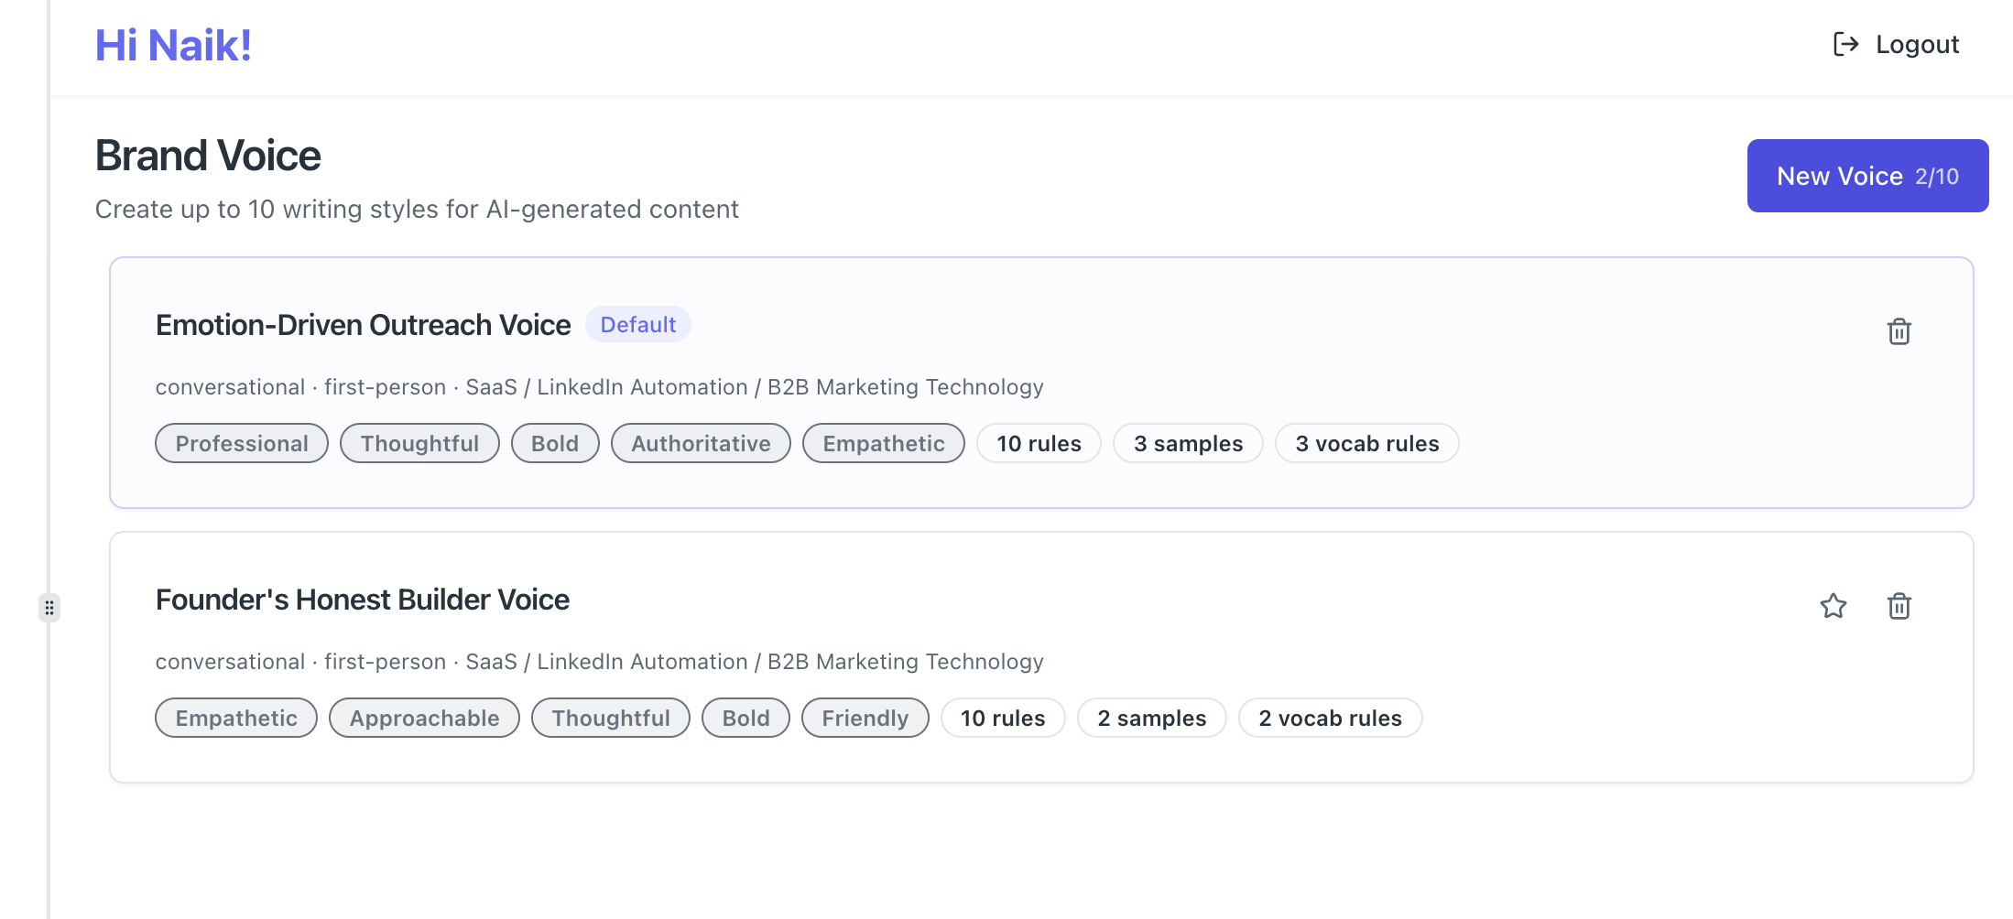The width and height of the screenshot is (2013, 919).
Task: Click the Logout button
Action: point(1896,44)
